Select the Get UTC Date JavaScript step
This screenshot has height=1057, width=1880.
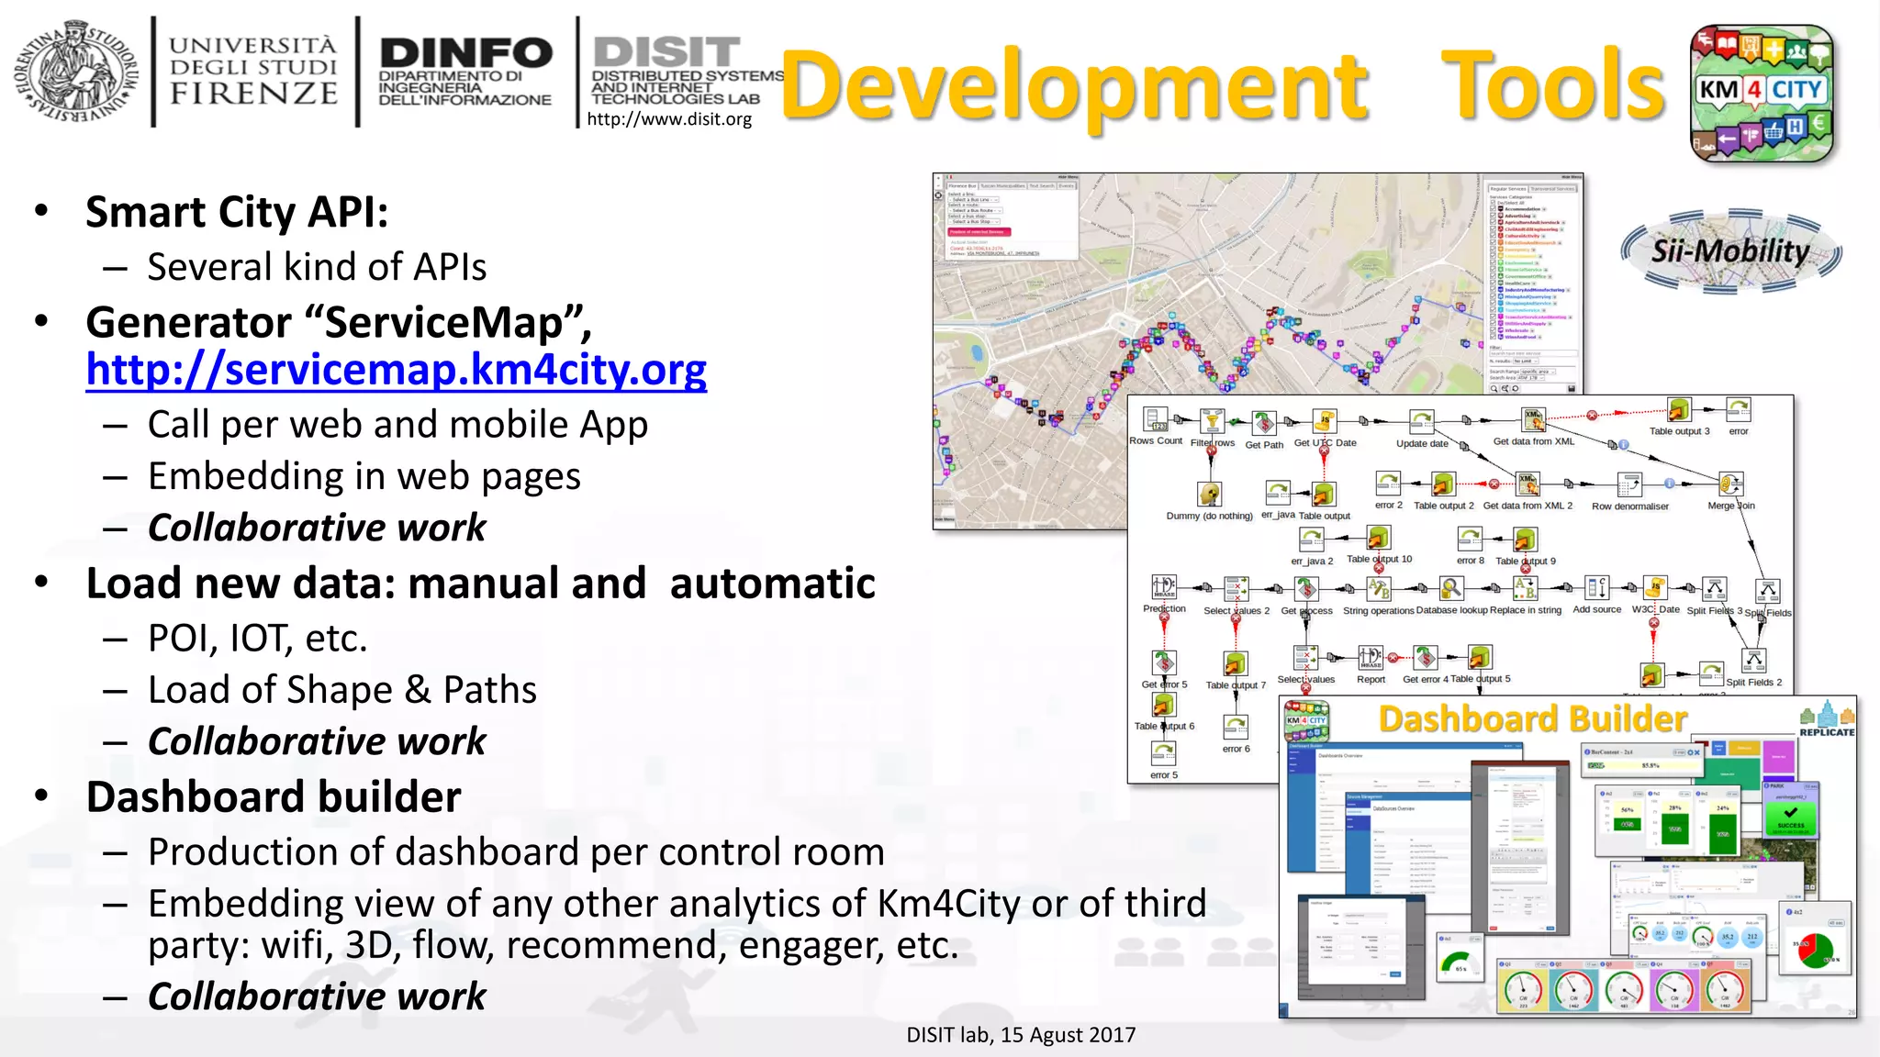point(1324,421)
